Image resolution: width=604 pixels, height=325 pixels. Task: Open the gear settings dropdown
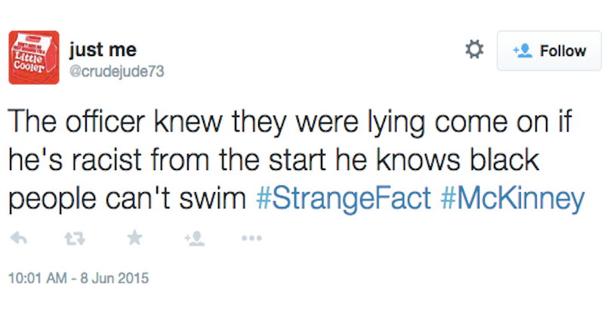pos(473,51)
